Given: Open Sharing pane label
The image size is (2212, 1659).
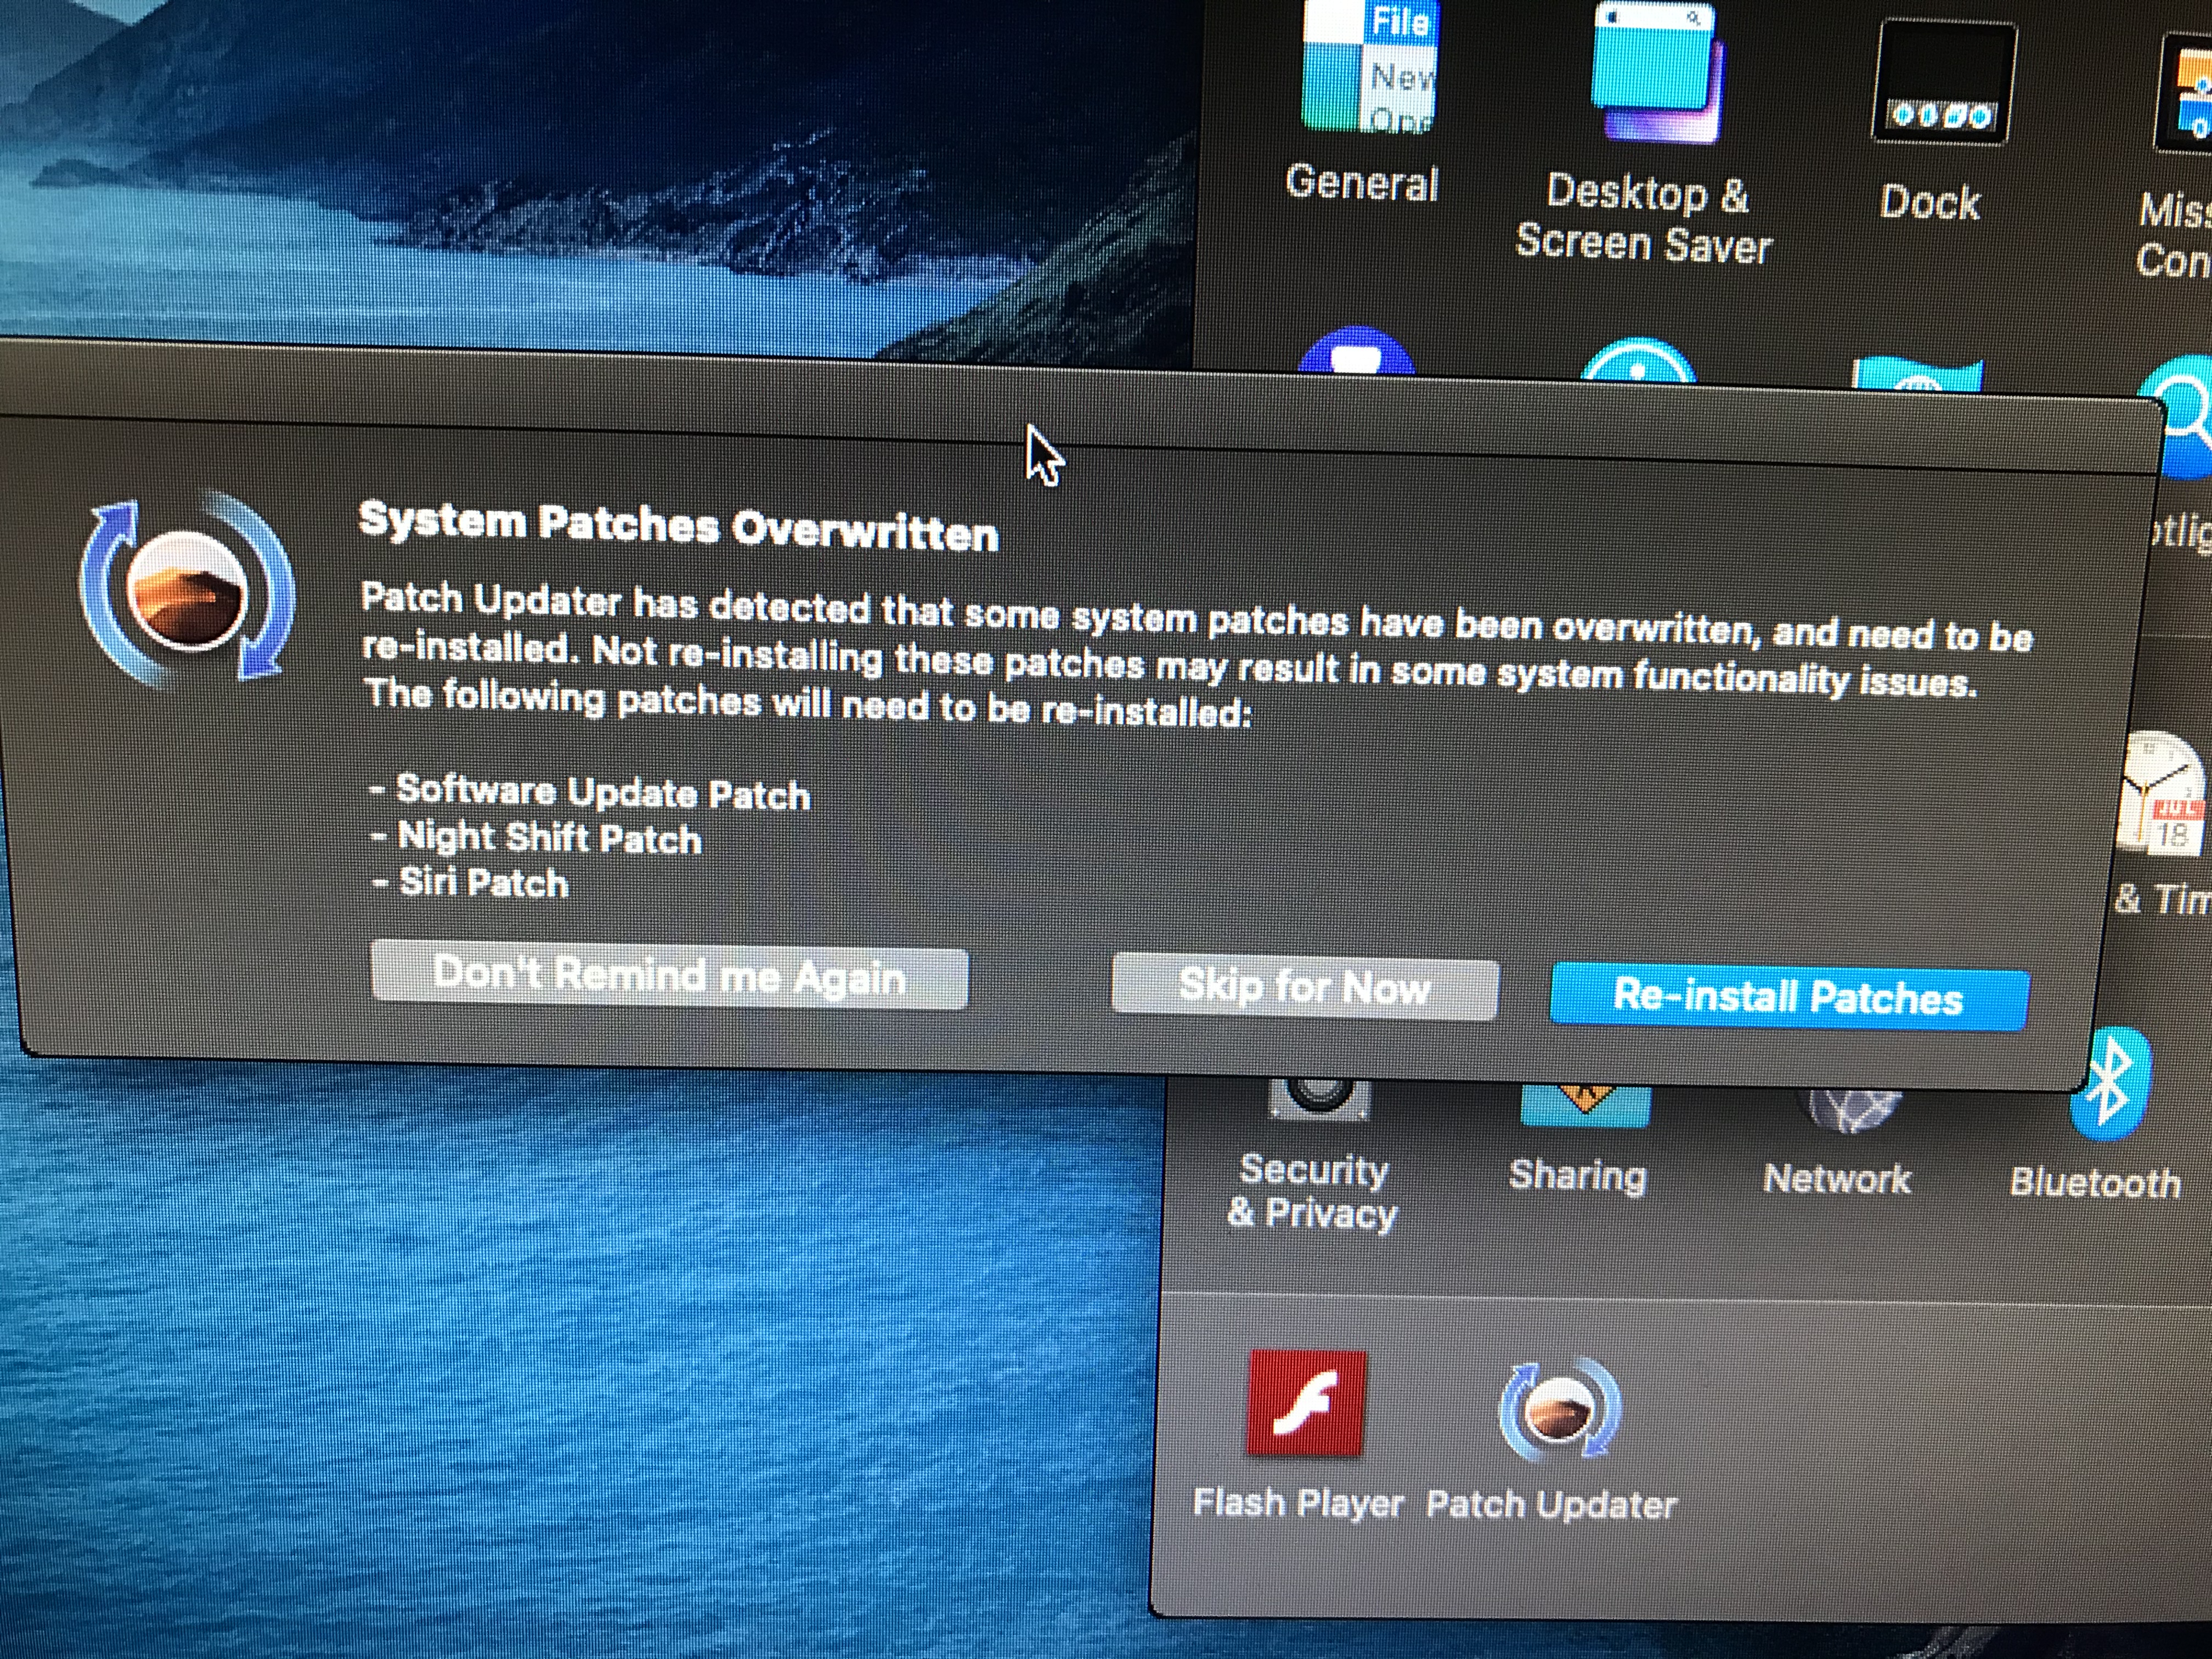Looking at the screenshot, I should coord(1577,1175).
